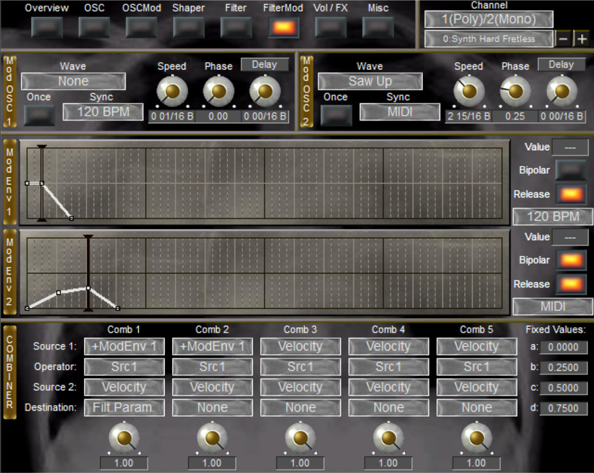Click Mod OSC 1 Delay knob
The height and width of the screenshot is (473, 594).
tap(265, 91)
